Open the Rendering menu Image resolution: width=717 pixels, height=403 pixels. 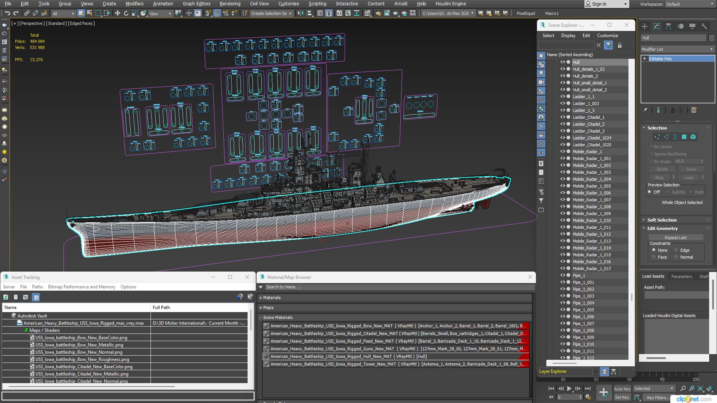[230, 4]
